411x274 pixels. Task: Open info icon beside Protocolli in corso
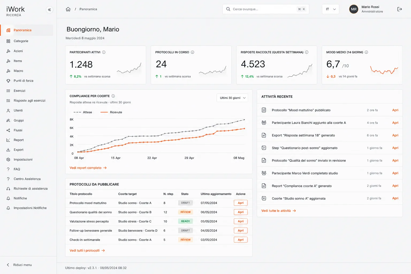192,52
